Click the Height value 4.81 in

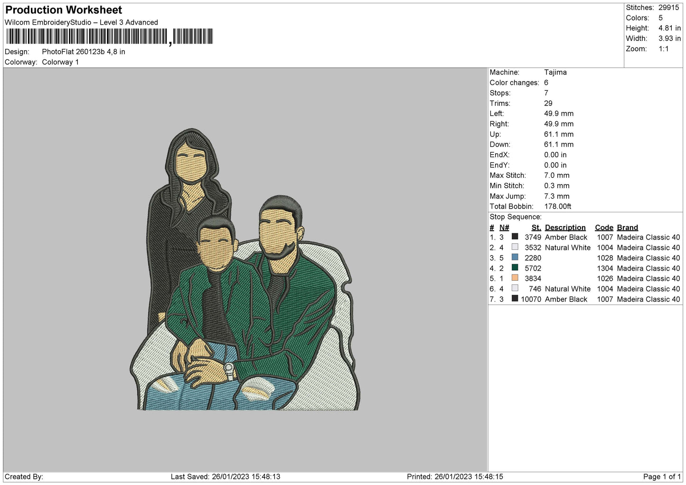pos(669,29)
